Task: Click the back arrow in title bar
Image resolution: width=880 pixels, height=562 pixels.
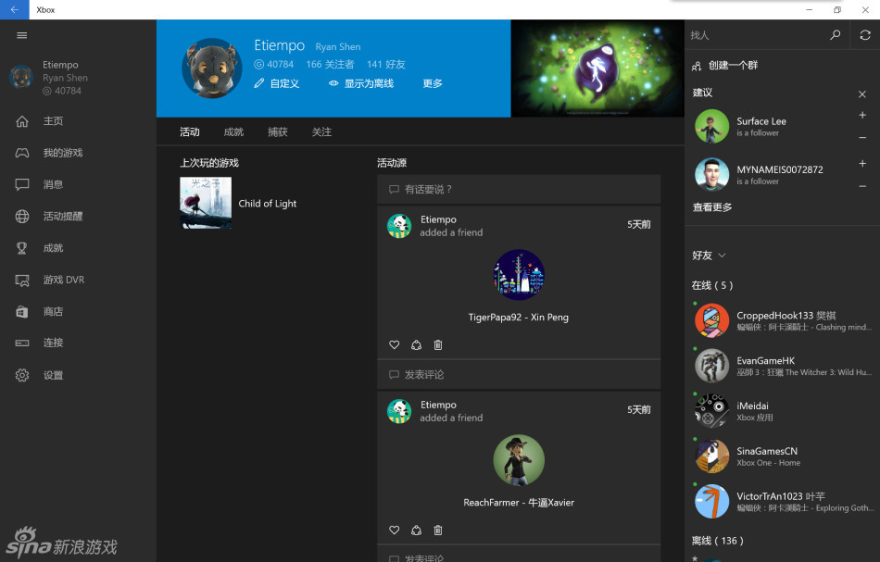Action: tap(14, 9)
